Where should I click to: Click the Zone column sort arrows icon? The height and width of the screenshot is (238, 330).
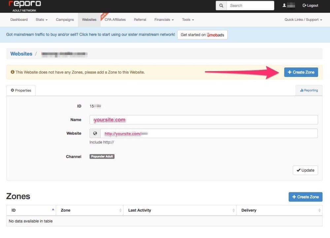[120, 210]
